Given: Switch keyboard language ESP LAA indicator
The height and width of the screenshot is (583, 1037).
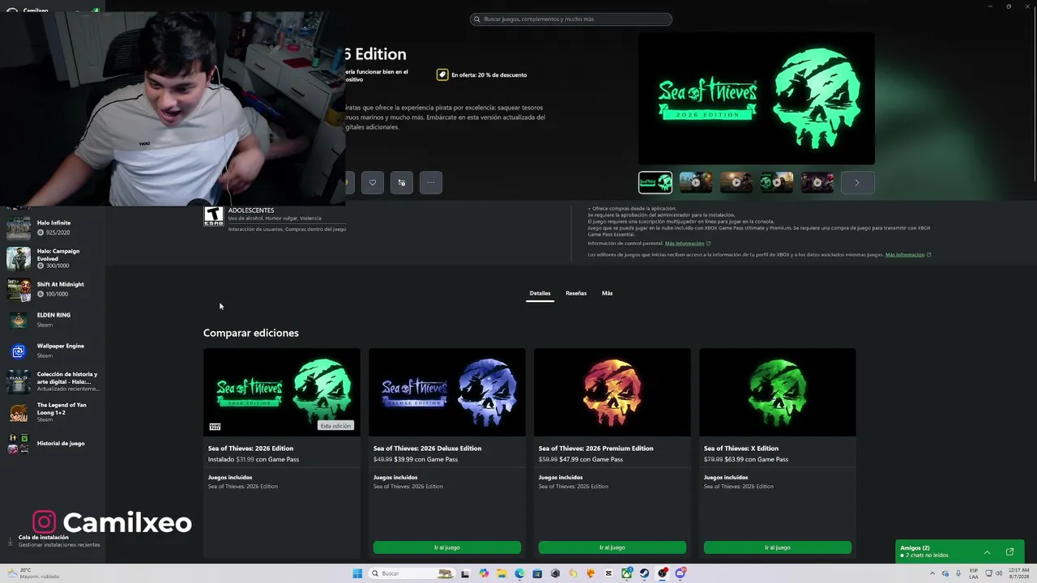Looking at the screenshot, I should [974, 573].
